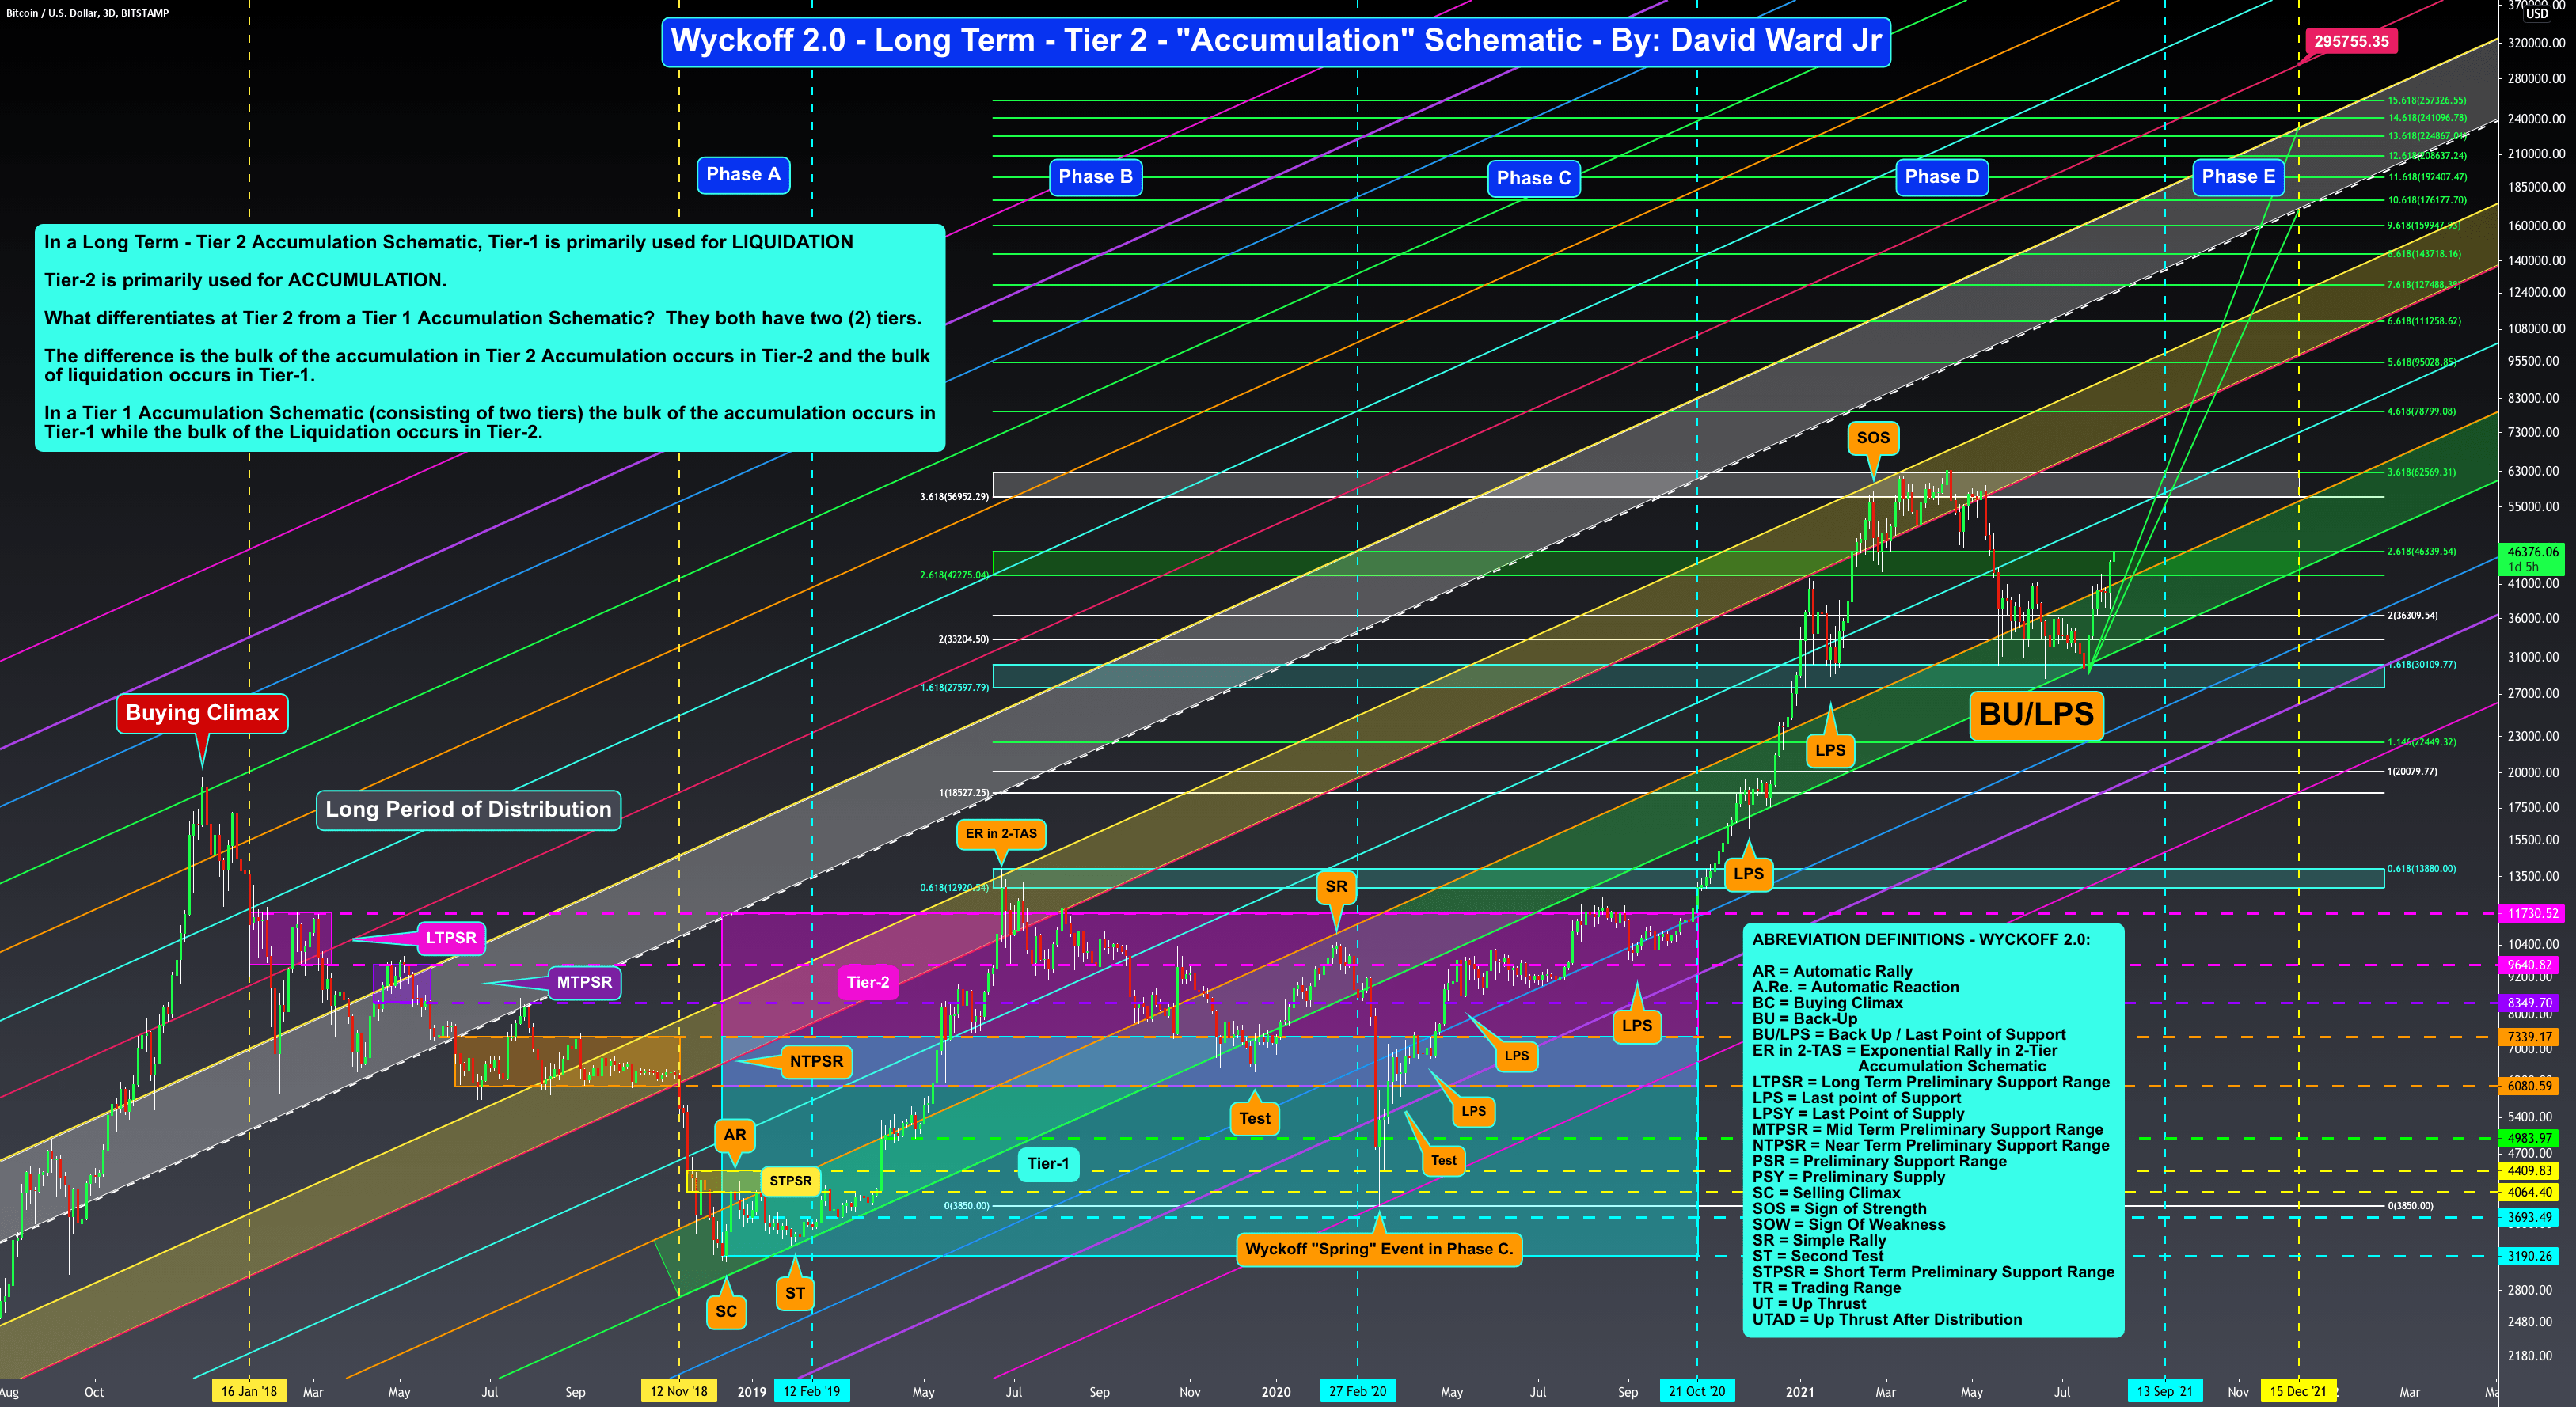Click the ER in 2-TAS callout
The width and height of the screenshot is (2576, 1407).
1001,833
